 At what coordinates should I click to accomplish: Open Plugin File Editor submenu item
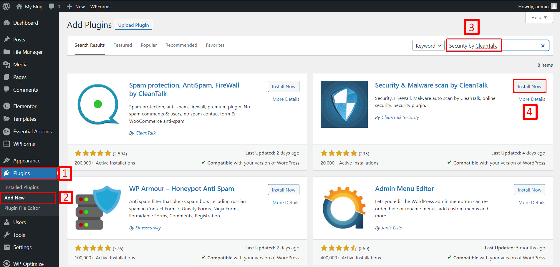coord(22,208)
